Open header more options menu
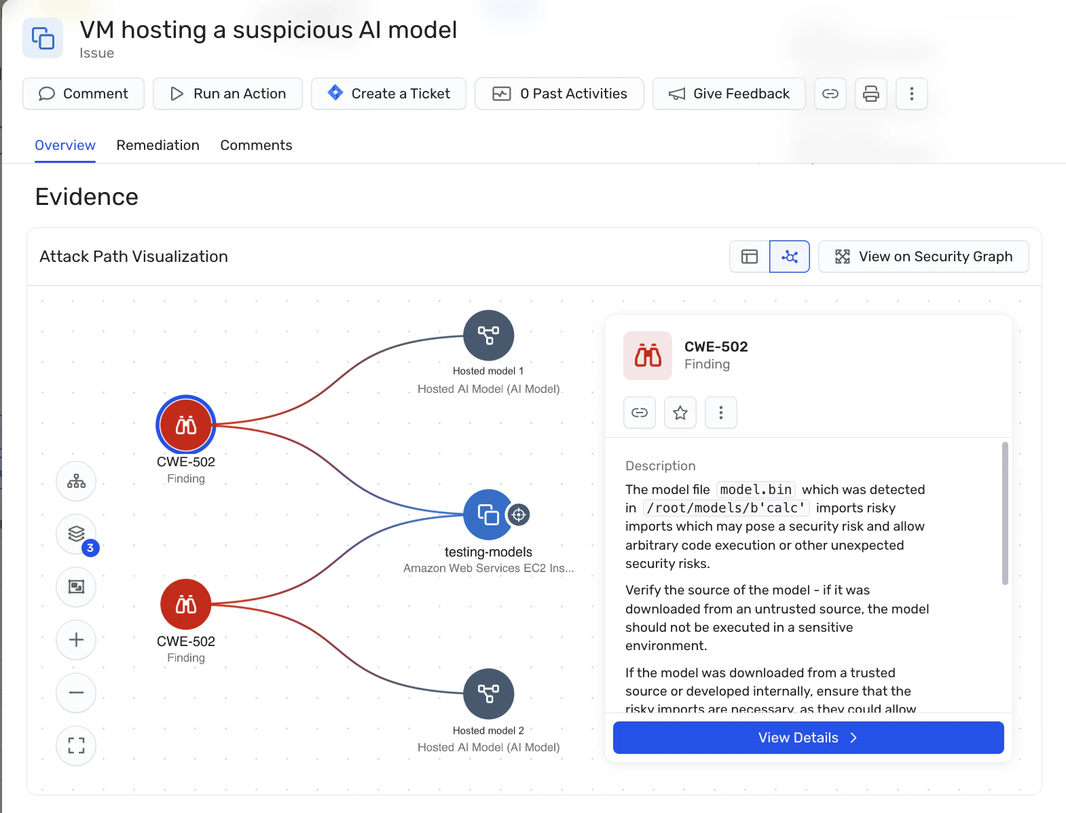1066x813 pixels. tap(912, 94)
